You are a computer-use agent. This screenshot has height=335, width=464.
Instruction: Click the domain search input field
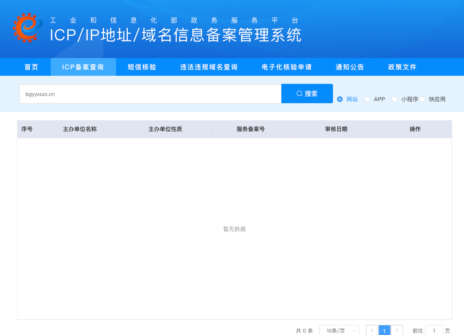pos(150,94)
